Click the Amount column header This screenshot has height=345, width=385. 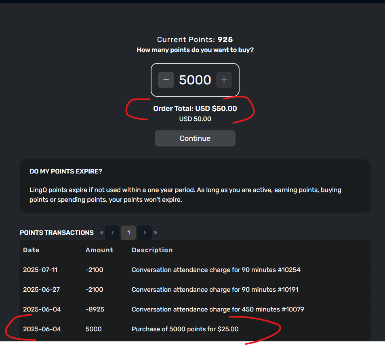tap(99, 250)
